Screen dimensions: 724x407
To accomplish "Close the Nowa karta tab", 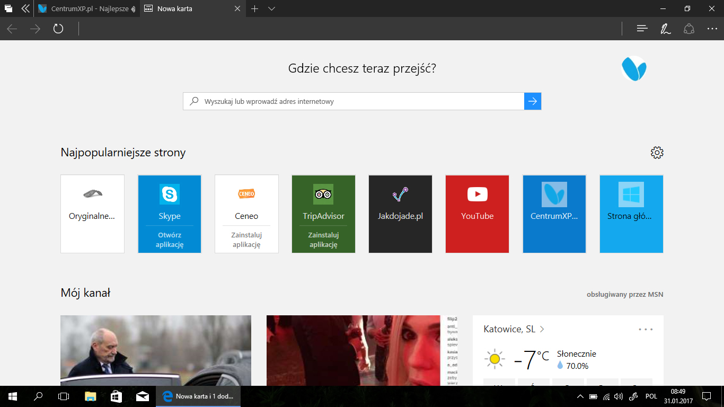I will coord(237,9).
